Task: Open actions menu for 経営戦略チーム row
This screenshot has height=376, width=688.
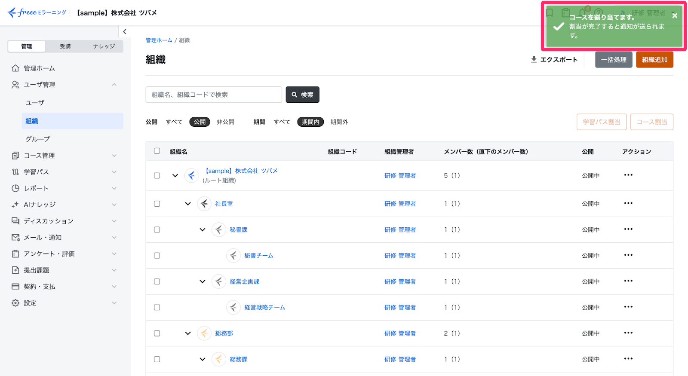Action: (x=628, y=307)
